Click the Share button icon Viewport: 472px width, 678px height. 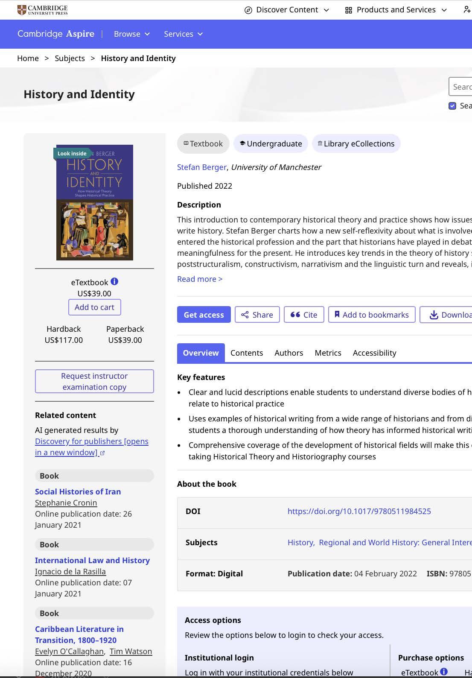pyautogui.click(x=245, y=315)
